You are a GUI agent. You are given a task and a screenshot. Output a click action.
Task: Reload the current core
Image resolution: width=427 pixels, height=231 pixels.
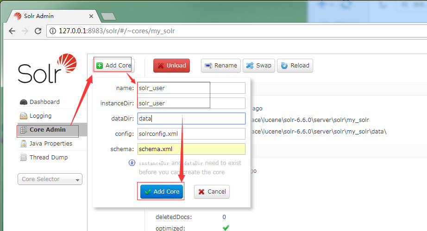point(295,66)
